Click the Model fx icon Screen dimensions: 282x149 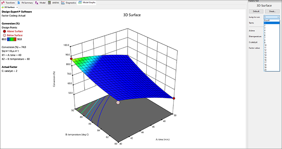pyautogui.click(x=37, y=2)
